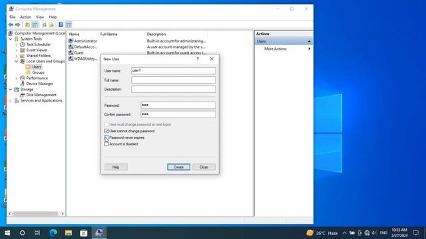
Task: Click the Description column header
Action: point(156,34)
